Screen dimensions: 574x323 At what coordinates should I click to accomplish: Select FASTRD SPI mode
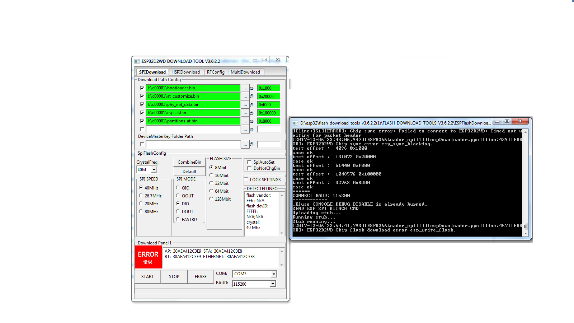click(178, 219)
